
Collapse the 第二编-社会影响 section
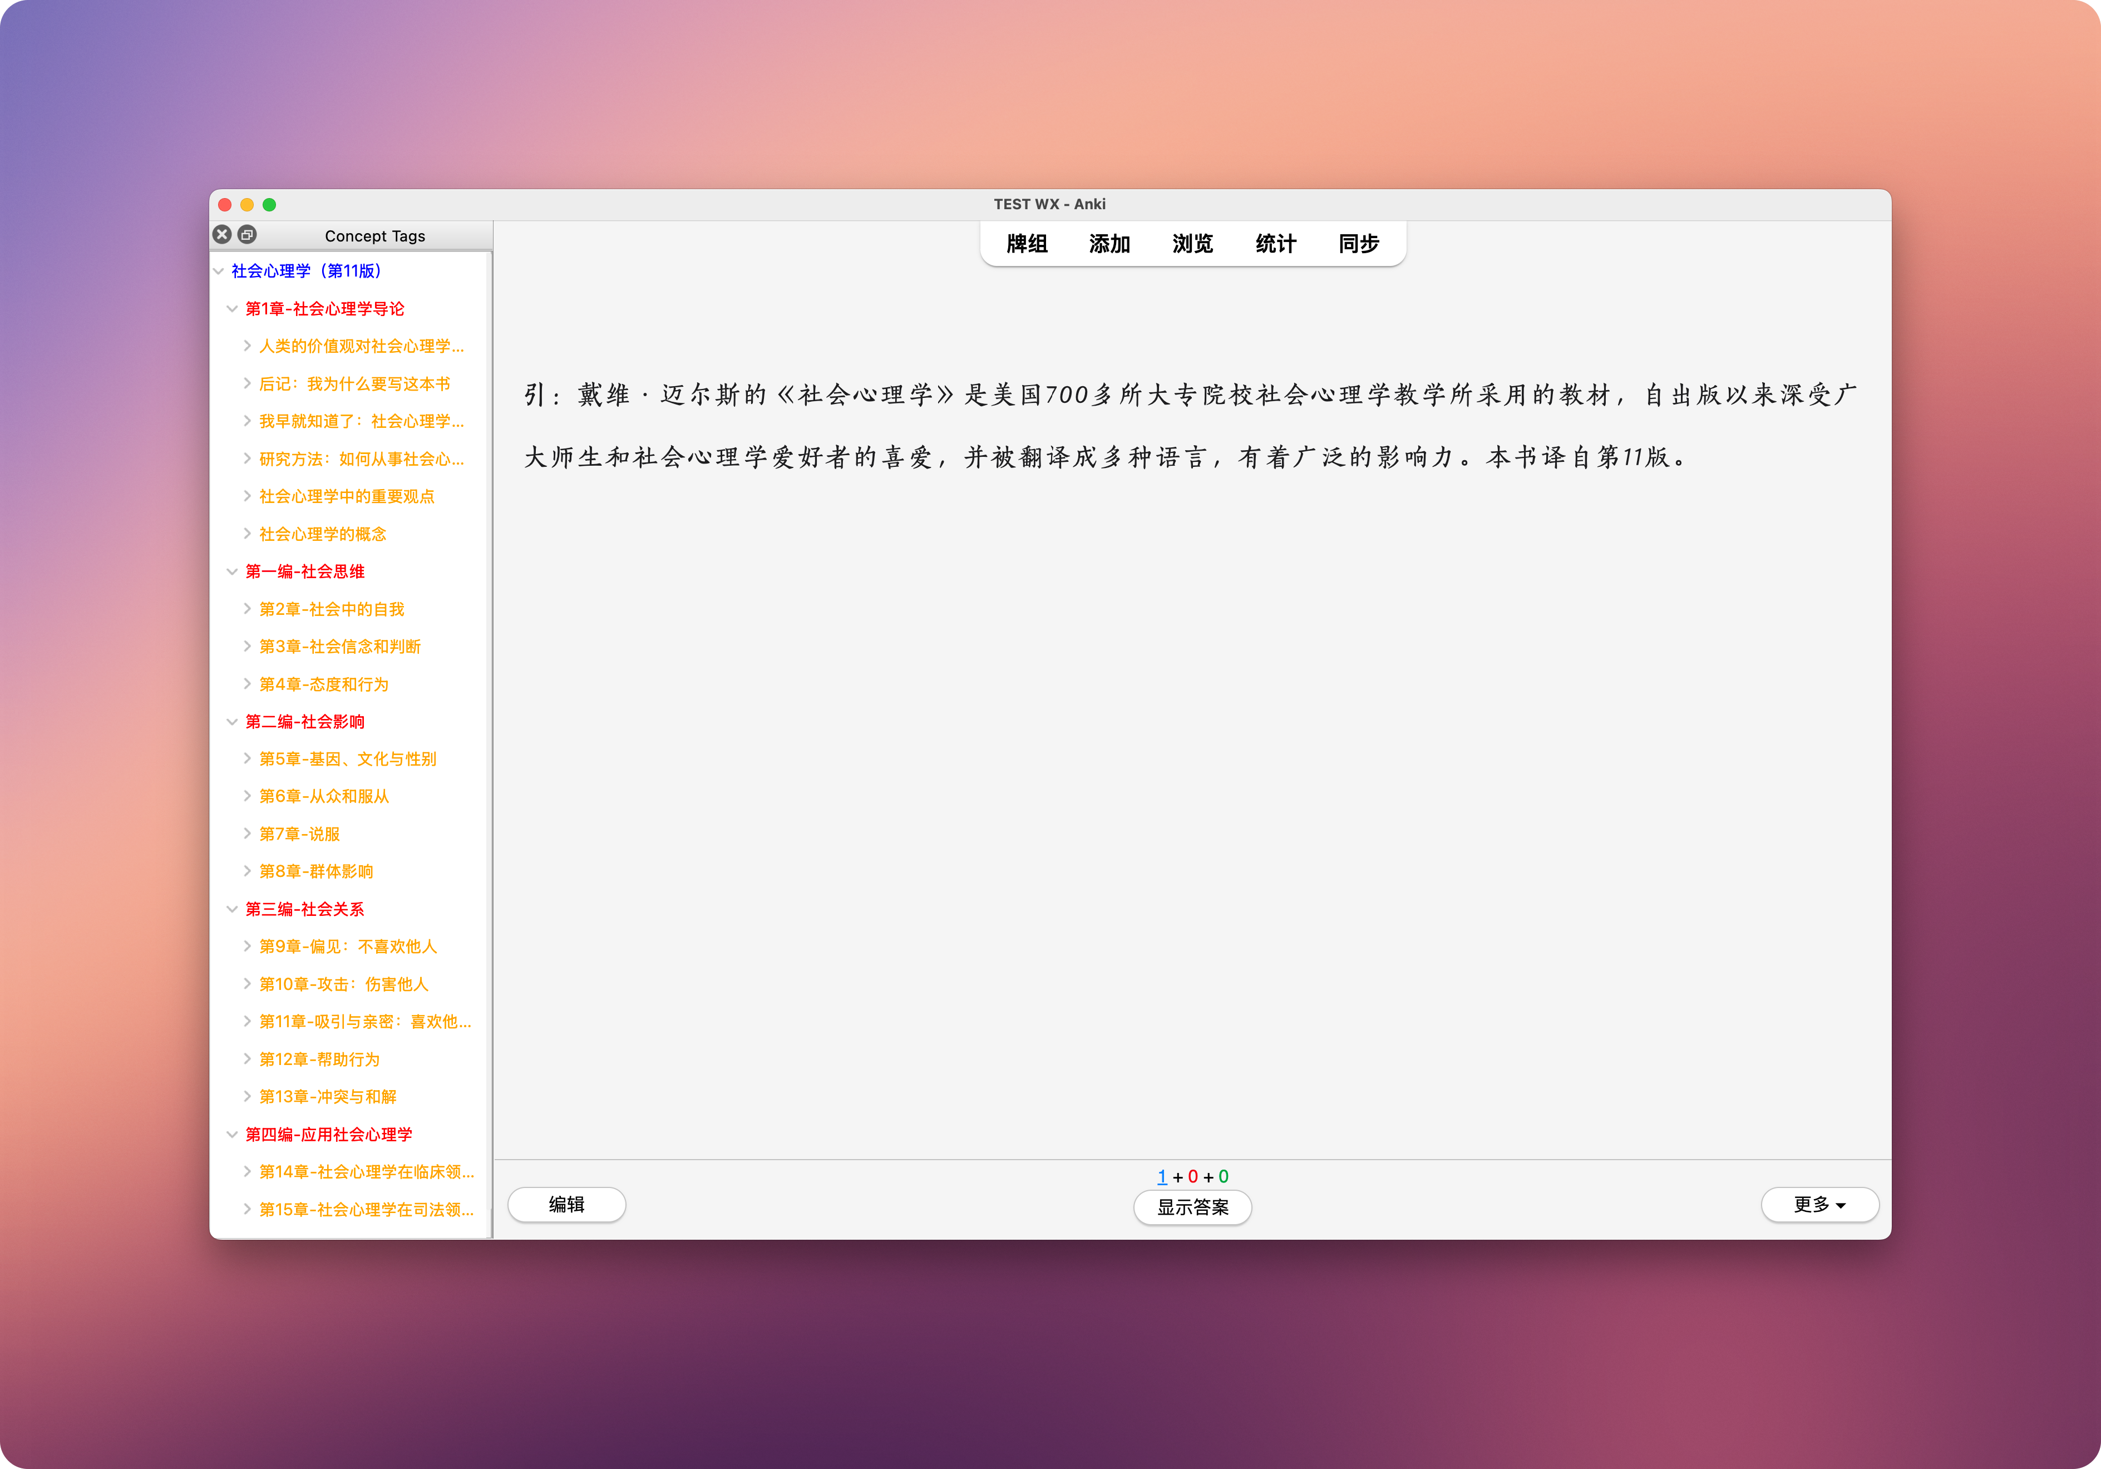pyautogui.click(x=233, y=721)
